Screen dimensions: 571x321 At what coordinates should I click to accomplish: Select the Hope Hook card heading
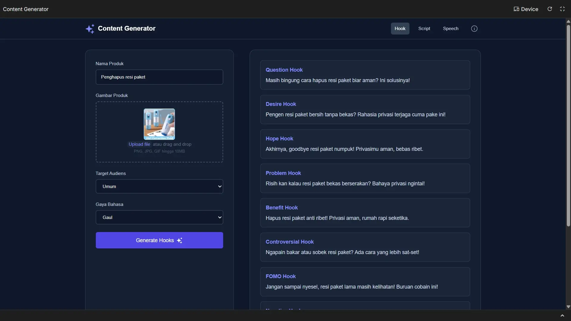pos(279,139)
